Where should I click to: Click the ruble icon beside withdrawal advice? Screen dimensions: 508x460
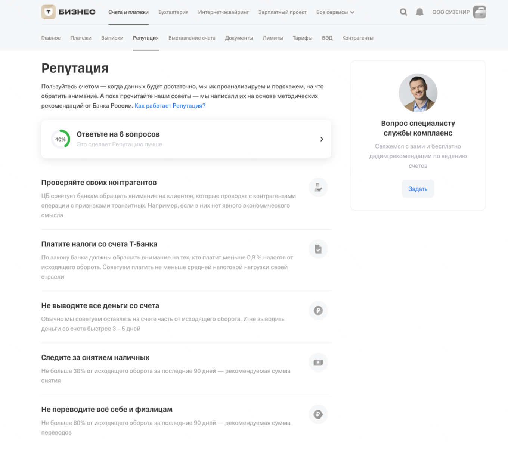point(318,310)
